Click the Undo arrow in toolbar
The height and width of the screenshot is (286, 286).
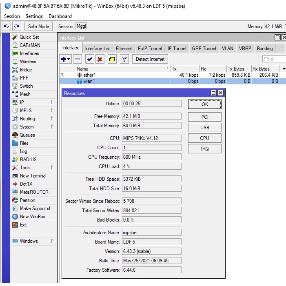pyautogui.click(x=7, y=26)
